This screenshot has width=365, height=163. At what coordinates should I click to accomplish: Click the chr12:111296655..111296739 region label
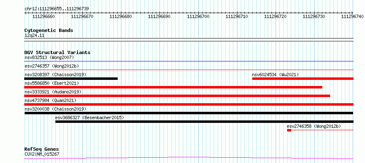(57, 9)
